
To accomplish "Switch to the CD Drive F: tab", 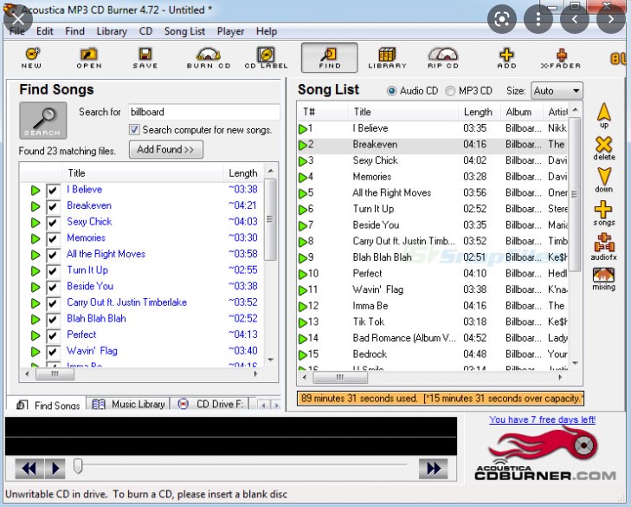I will 211,404.
